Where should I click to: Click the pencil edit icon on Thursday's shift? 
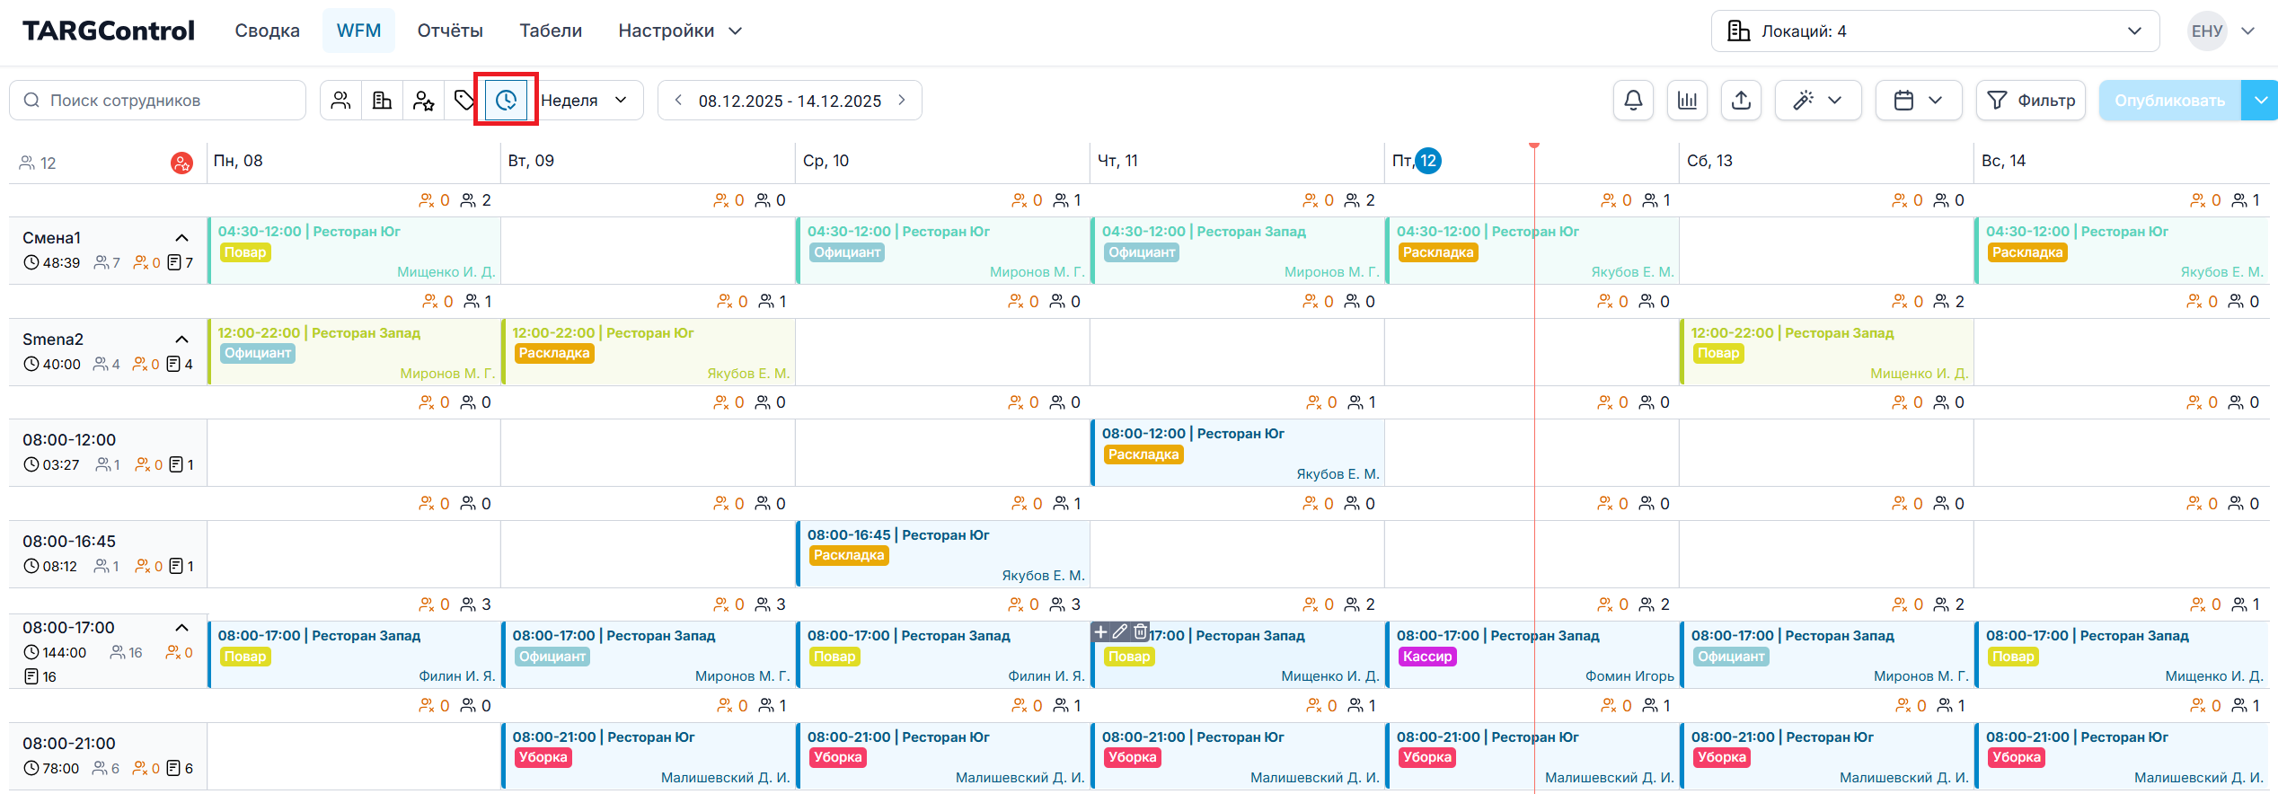[x=1120, y=631]
